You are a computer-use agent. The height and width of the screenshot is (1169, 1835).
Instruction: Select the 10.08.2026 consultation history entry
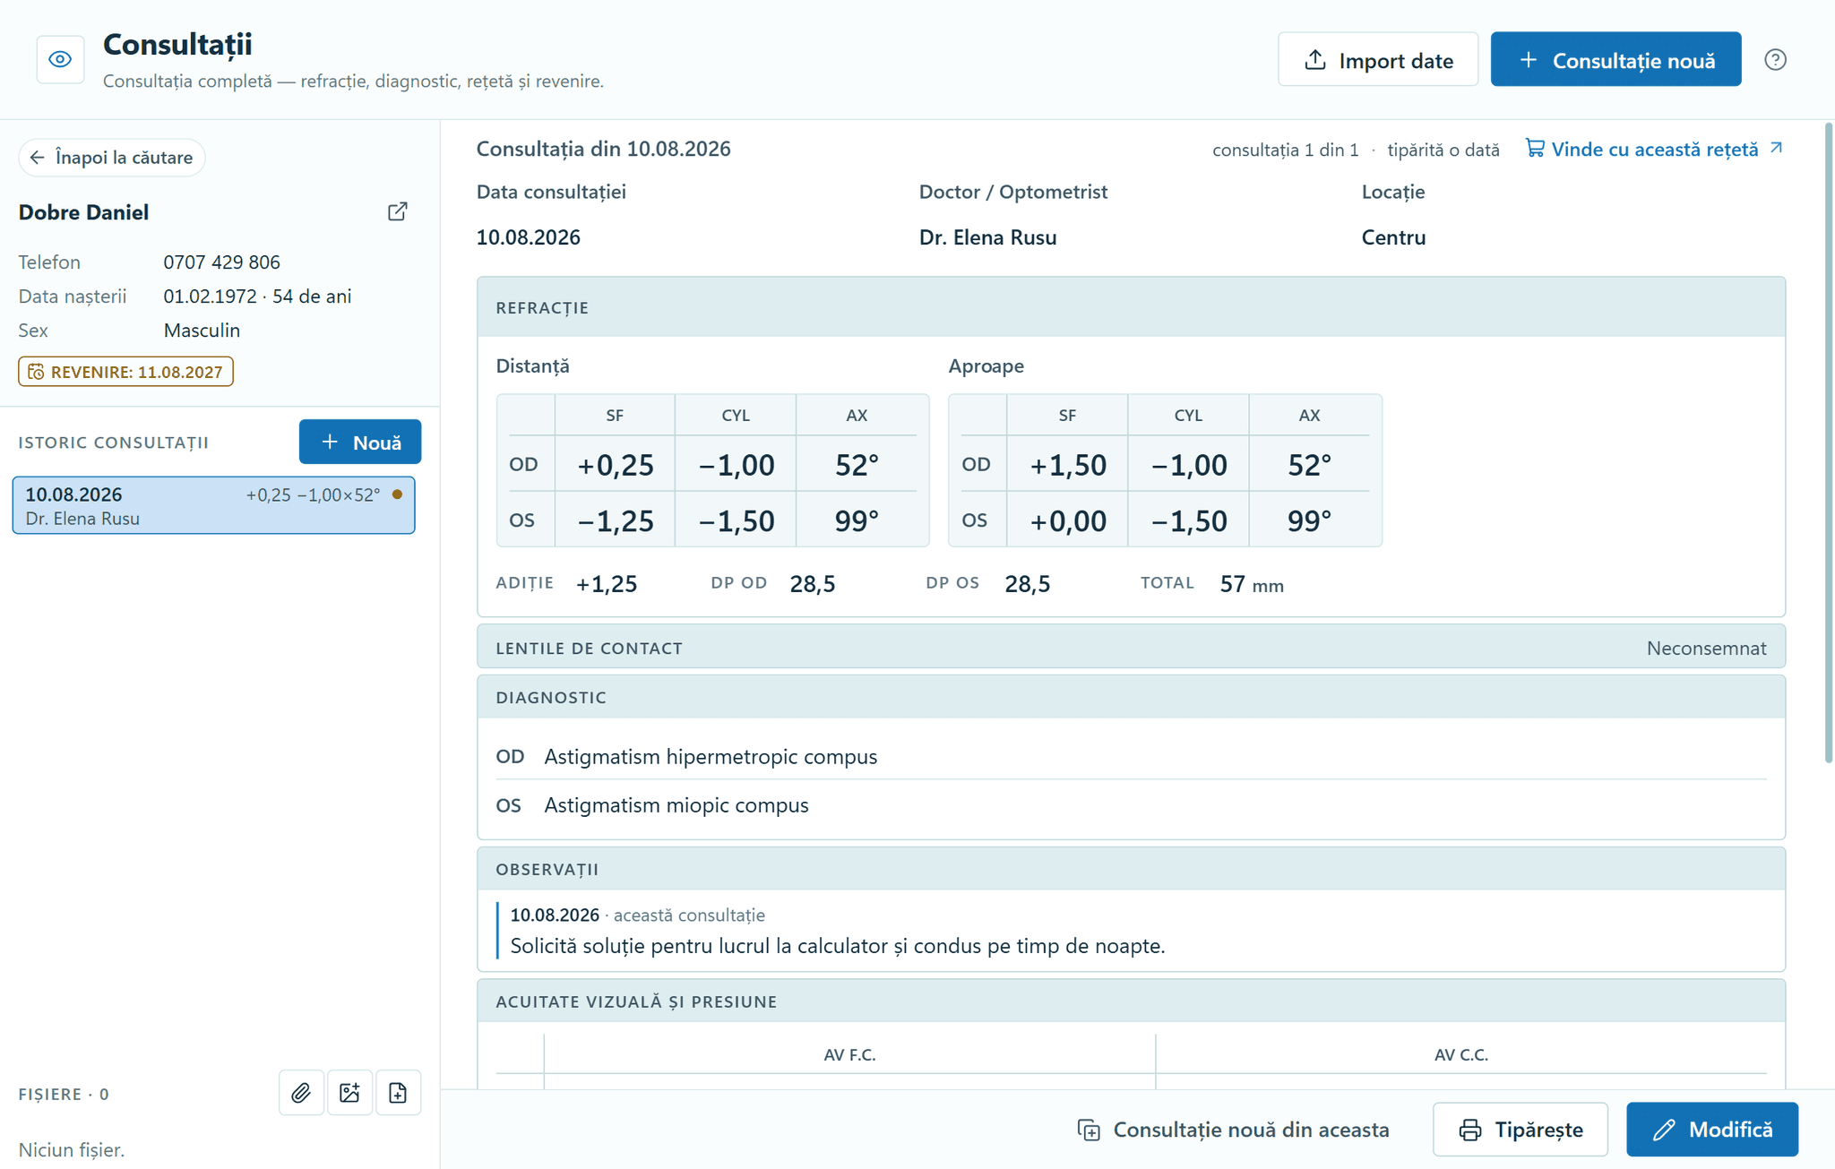(x=213, y=505)
